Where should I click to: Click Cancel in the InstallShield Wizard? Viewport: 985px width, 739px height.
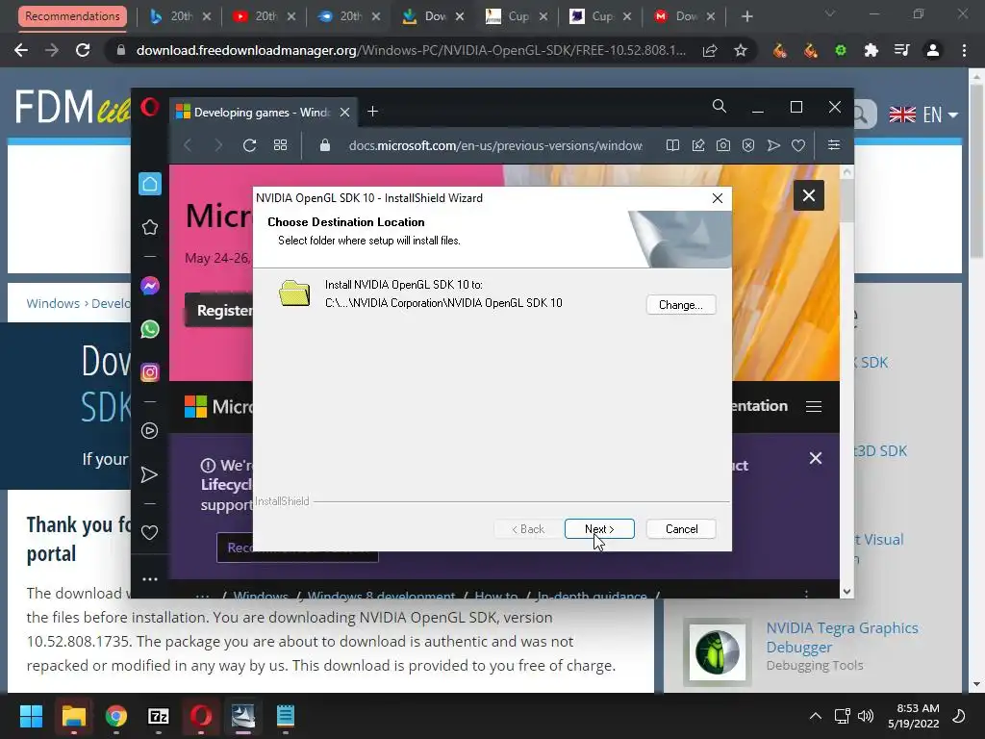(681, 529)
